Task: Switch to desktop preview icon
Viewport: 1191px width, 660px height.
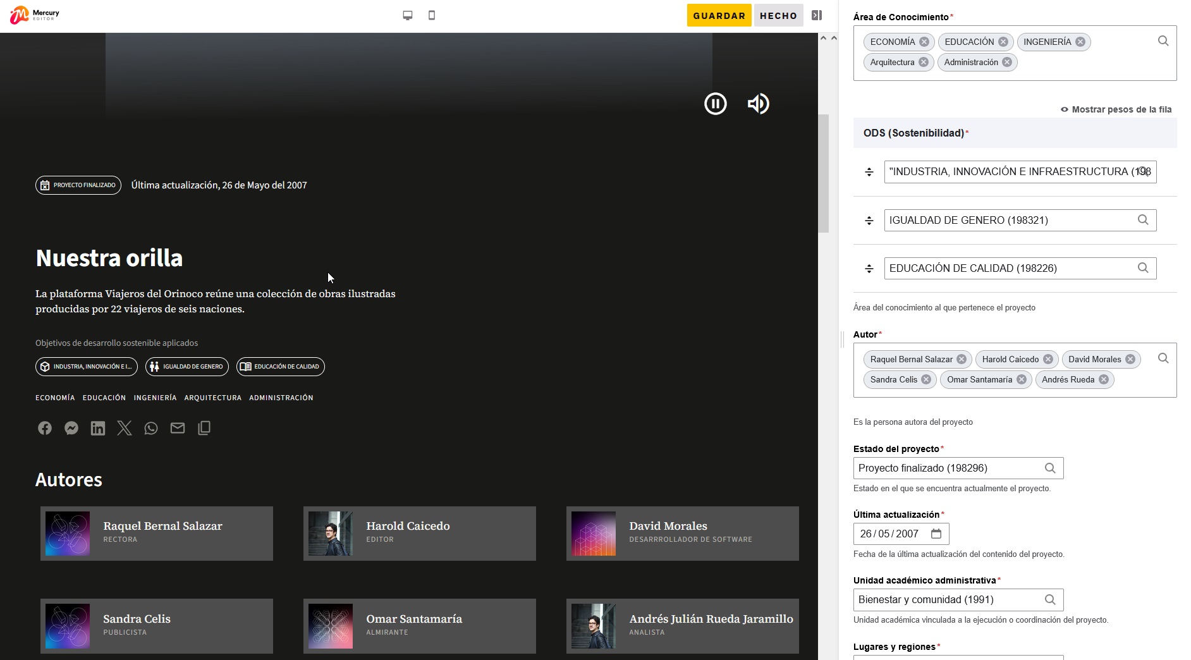Action: click(x=408, y=15)
